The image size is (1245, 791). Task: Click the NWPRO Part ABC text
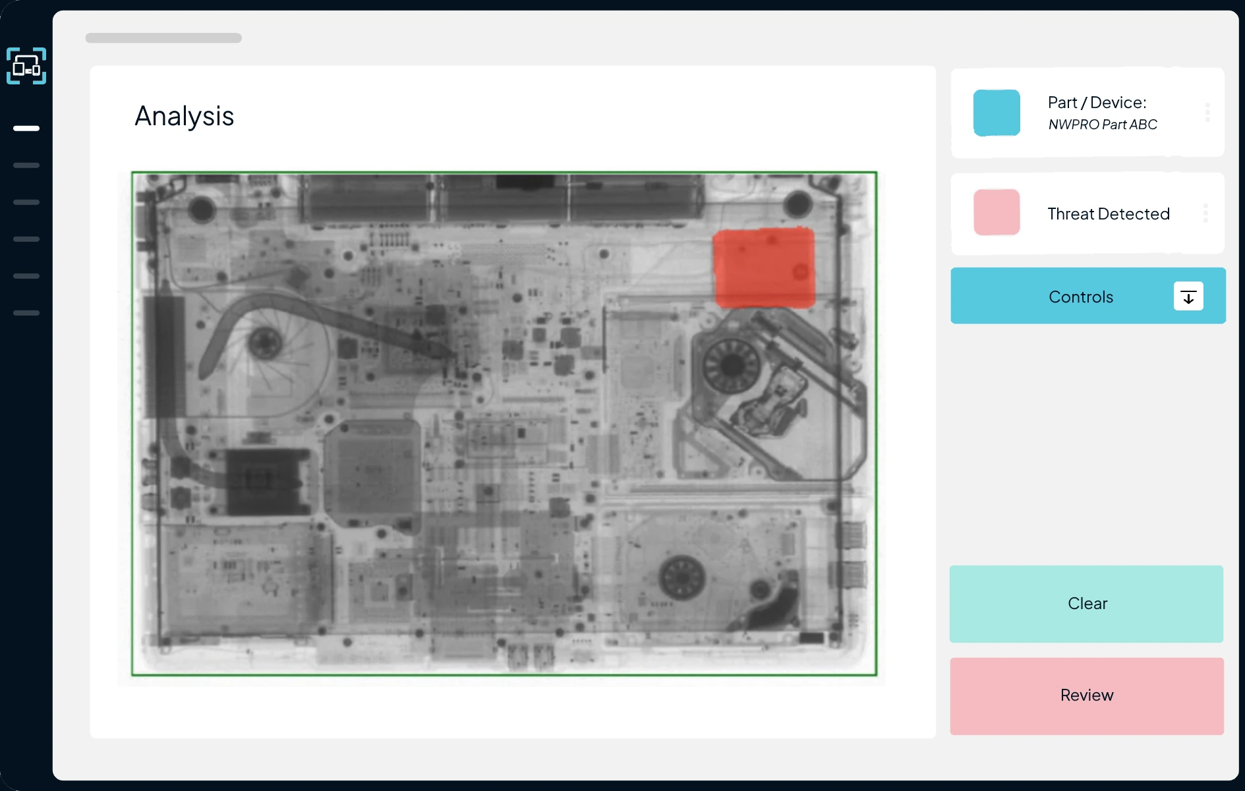pos(1103,125)
